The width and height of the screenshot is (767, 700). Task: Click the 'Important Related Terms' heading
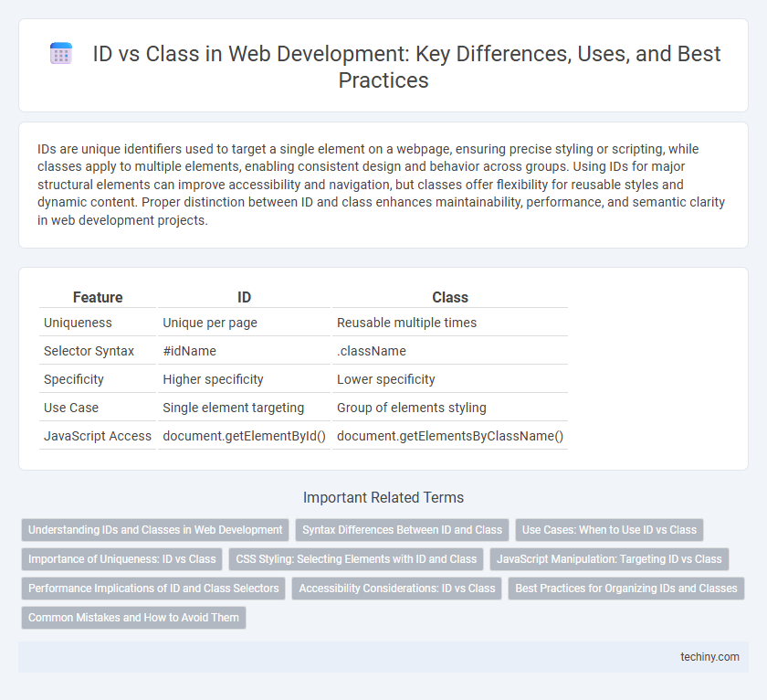383,497
